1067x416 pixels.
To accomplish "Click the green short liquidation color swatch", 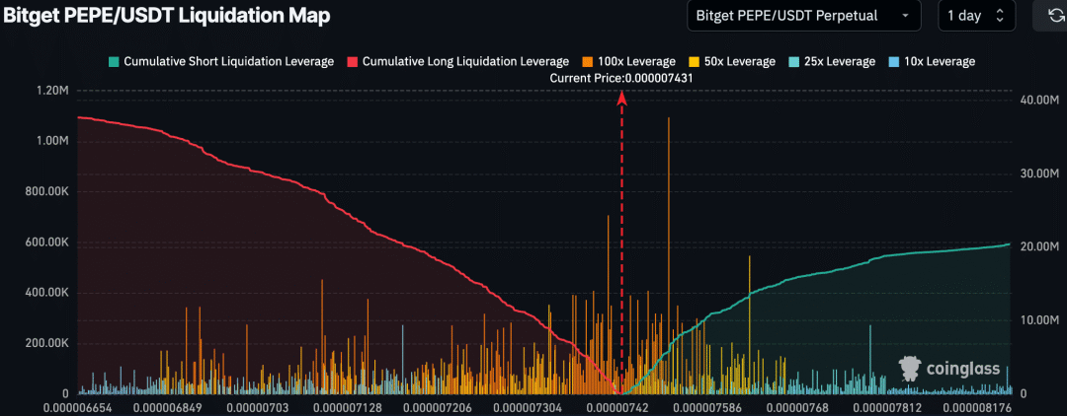I will pos(114,62).
